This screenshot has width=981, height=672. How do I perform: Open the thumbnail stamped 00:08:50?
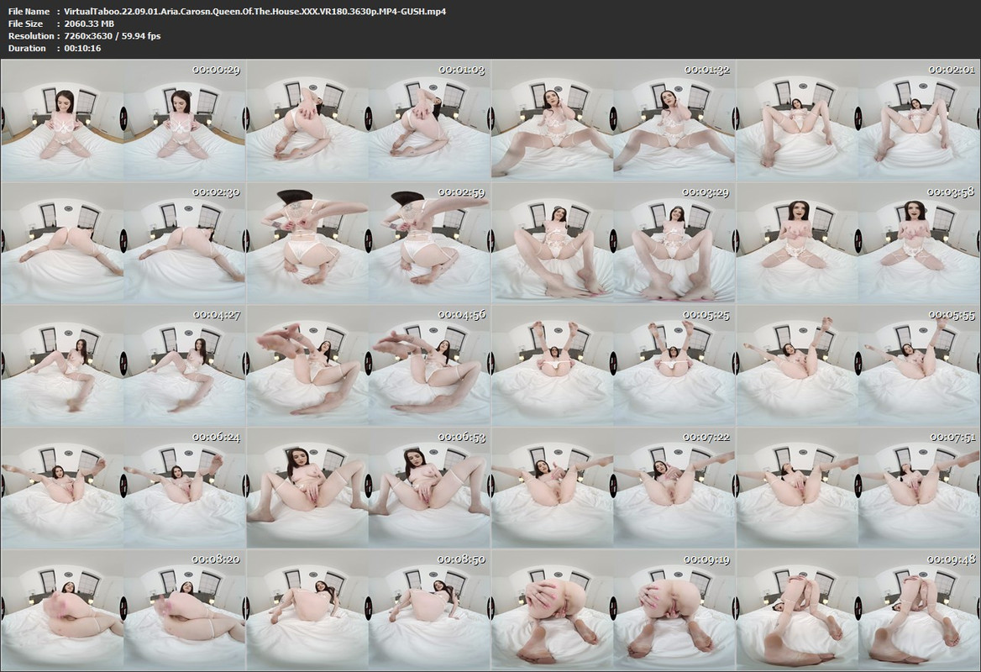pos(369,611)
